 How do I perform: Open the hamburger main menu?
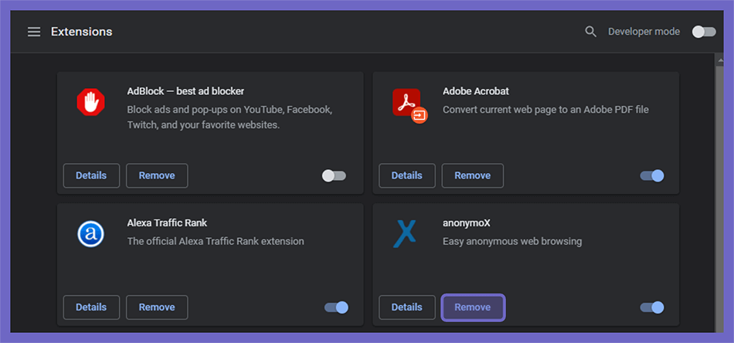pos(34,32)
